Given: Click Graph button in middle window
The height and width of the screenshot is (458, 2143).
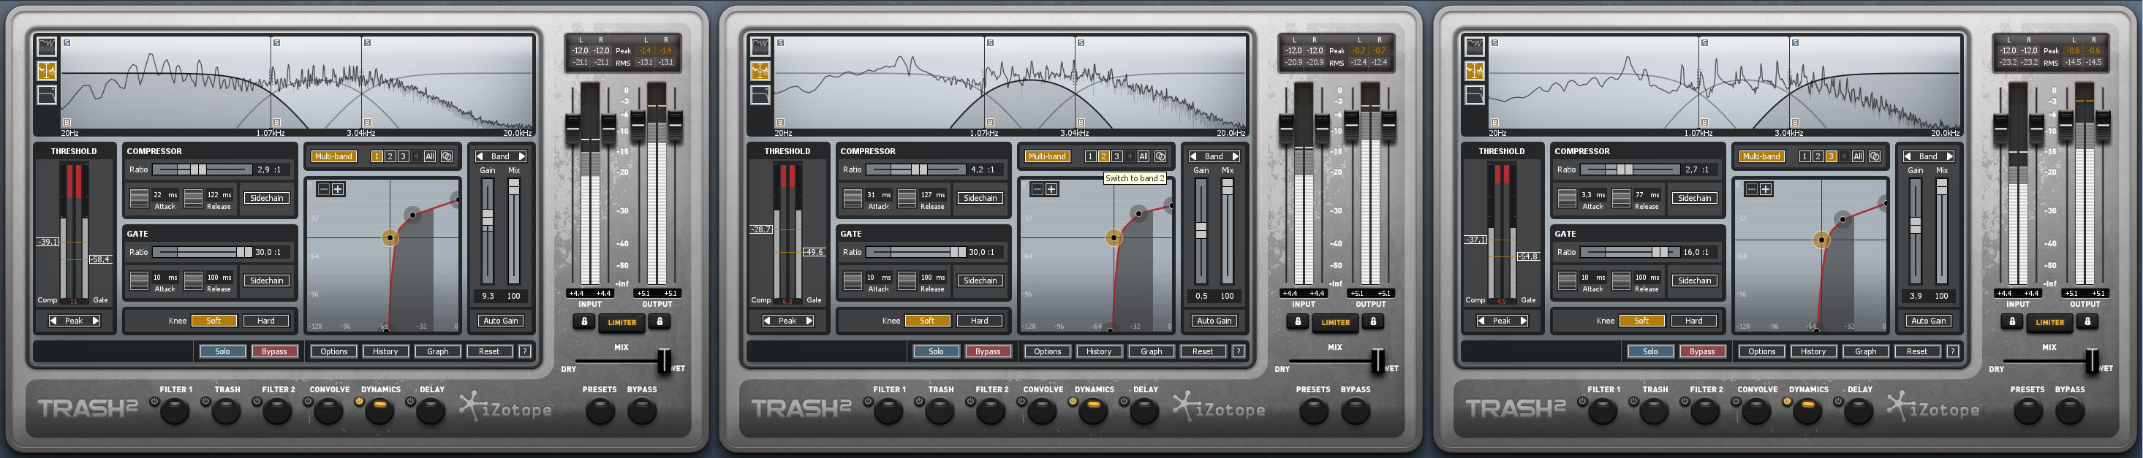Looking at the screenshot, I should click(x=1152, y=351).
